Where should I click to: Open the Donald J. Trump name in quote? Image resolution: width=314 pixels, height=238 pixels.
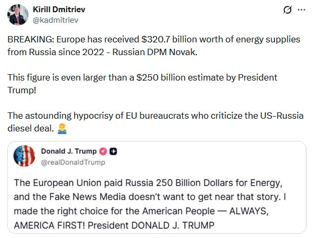[x=69, y=151]
